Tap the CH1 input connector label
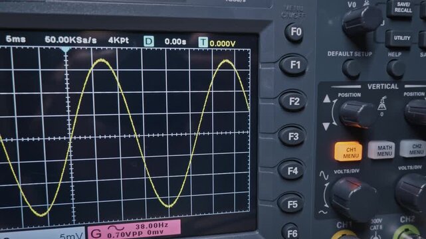Viewport: 426px width, 239px height. coord(344,224)
